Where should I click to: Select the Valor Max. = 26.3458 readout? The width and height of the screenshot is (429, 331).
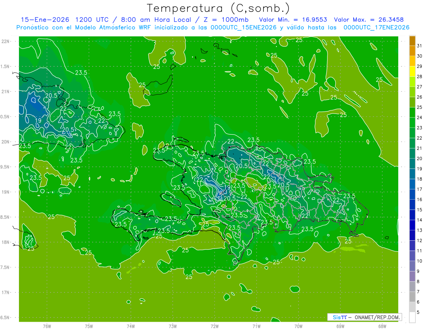click(x=369, y=20)
